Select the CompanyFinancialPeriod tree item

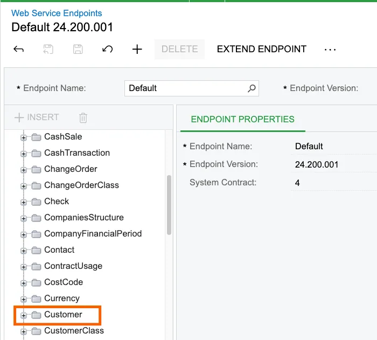pyautogui.click(x=93, y=233)
